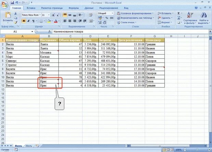
Task: Switch to the Рецензирование tab
Action: pos(109,8)
